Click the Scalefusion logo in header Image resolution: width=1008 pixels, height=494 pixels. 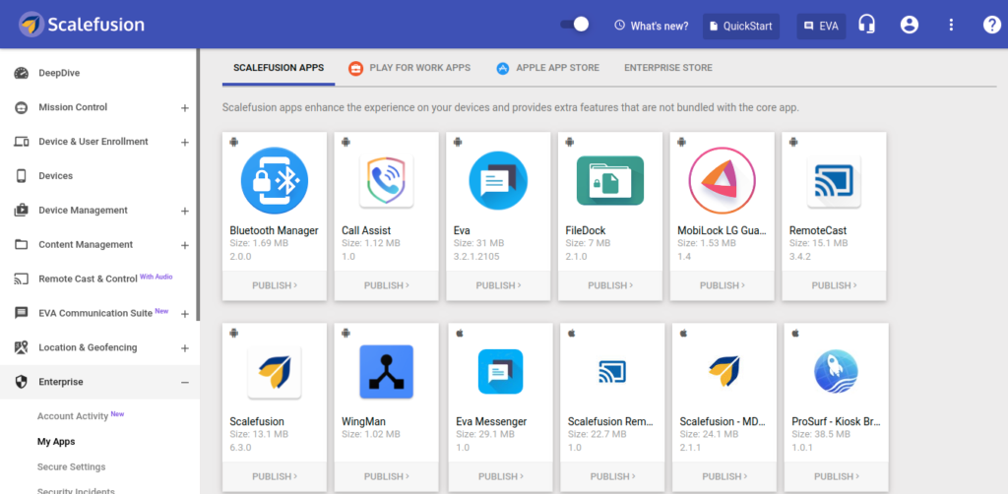coord(82,25)
